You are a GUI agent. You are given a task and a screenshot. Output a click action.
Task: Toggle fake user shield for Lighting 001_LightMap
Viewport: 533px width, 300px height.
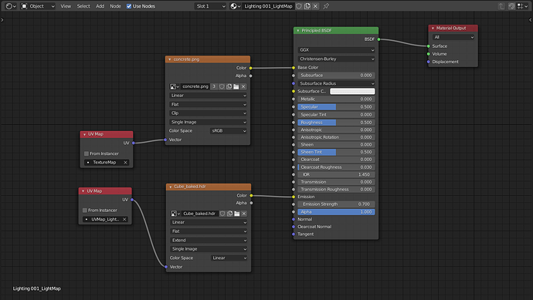coord(299,6)
